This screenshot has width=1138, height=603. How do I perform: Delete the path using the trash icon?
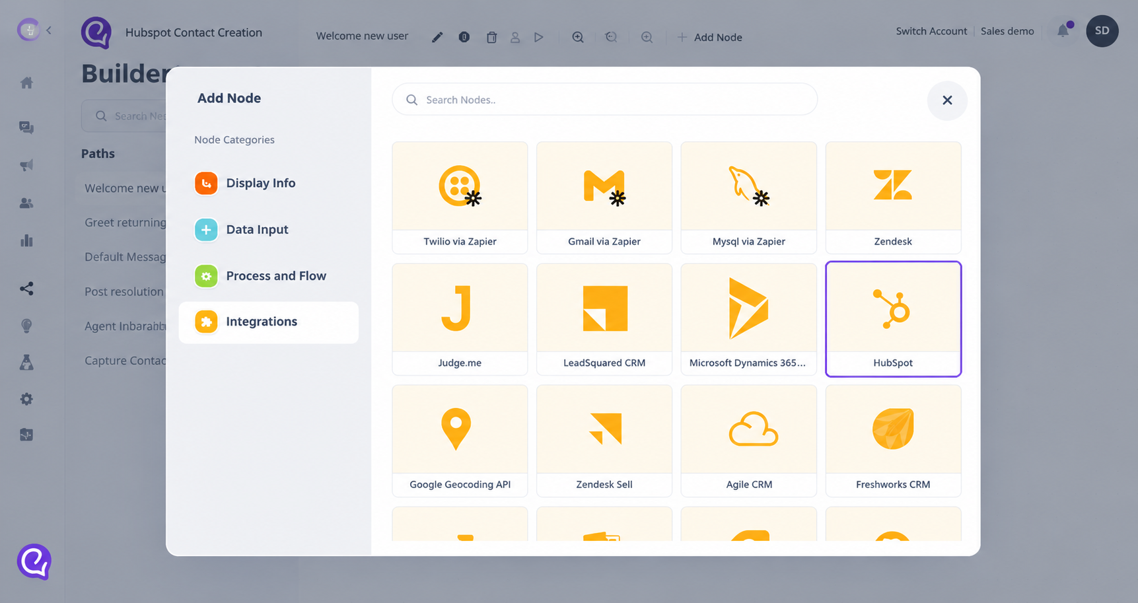point(491,37)
